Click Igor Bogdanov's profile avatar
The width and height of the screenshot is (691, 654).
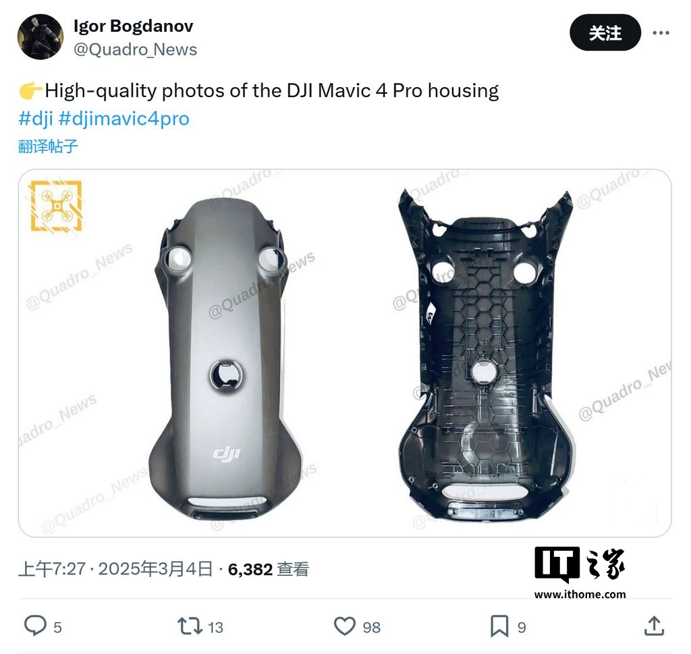[x=40, y=36]
